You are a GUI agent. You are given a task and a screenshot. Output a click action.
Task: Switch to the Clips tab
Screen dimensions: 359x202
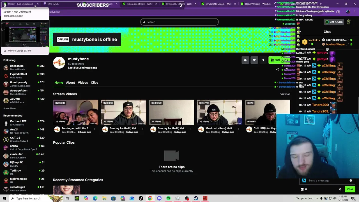click(95, 82)
